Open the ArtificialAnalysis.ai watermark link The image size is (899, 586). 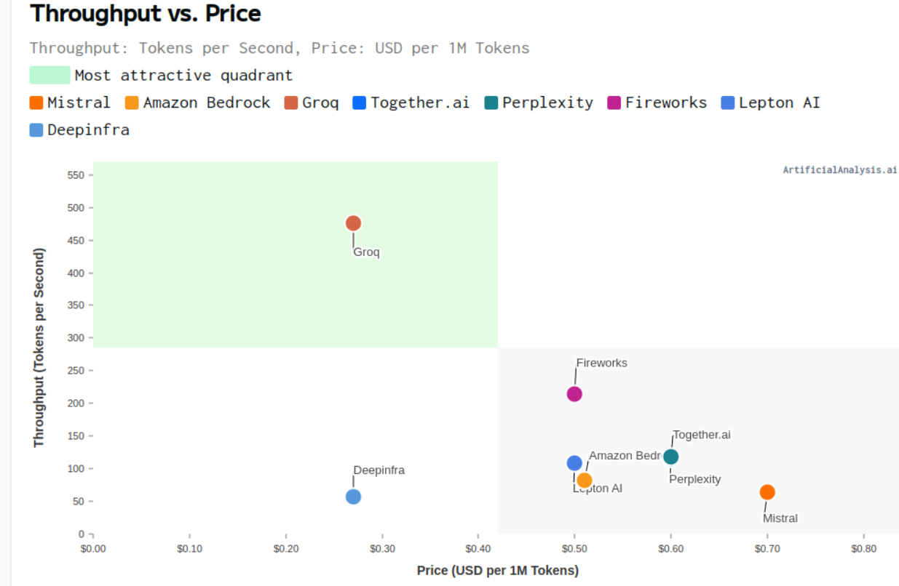(839, 170)
